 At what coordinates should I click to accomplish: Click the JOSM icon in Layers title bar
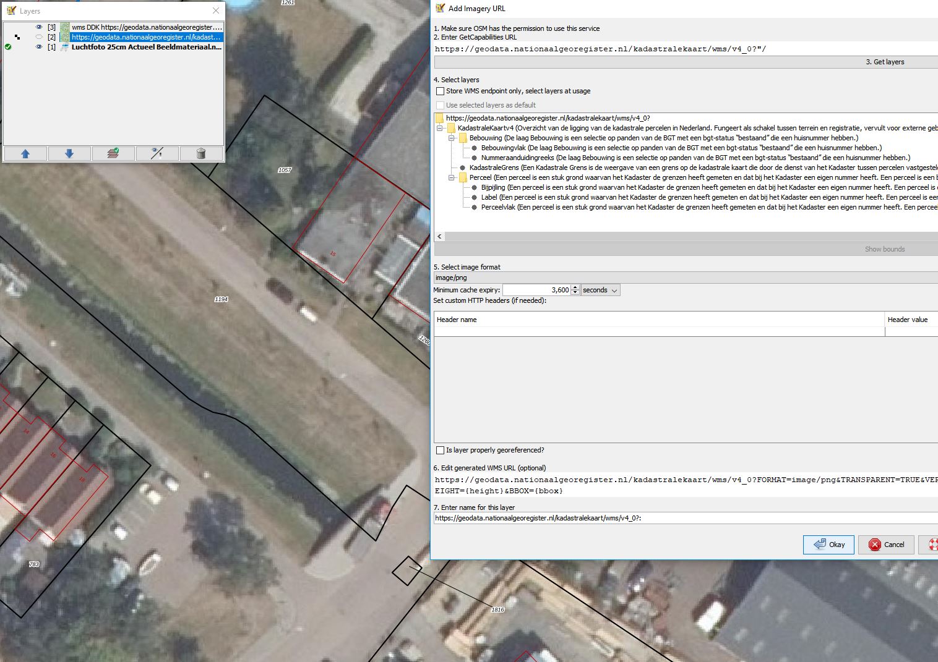[11, 11]
